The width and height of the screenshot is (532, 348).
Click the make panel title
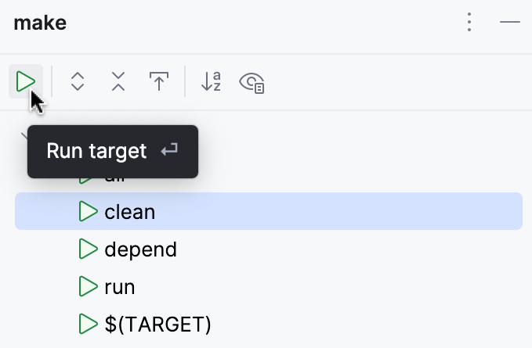(x=40, y=23)
